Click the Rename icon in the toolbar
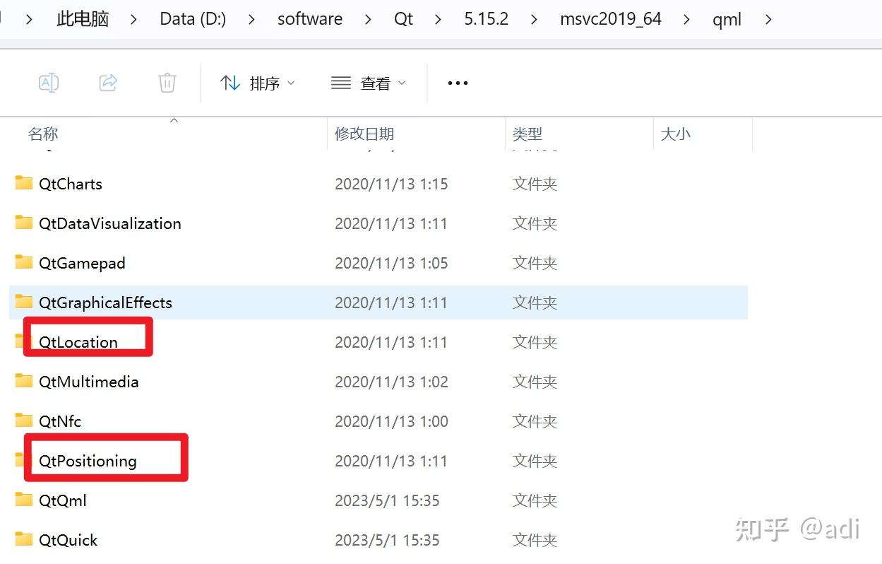The image size is (882, 564). click(x=48, y=82)
